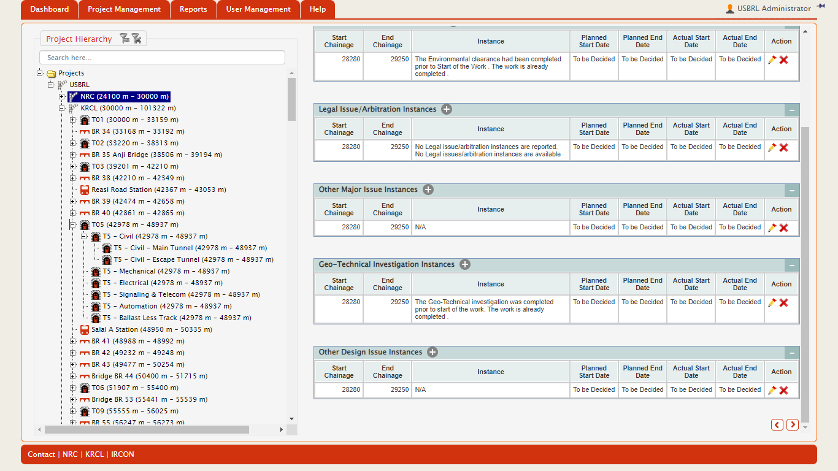
Task: Click the hierarchy search input field
Action: pyautogui.click(x=162, y=58)
